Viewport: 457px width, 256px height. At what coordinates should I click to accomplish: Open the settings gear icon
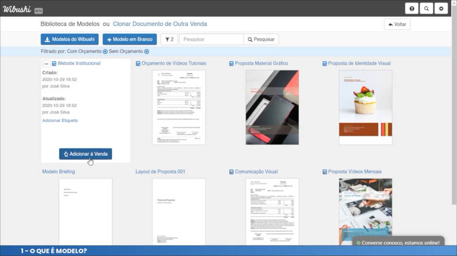click(x=441, y=9)
